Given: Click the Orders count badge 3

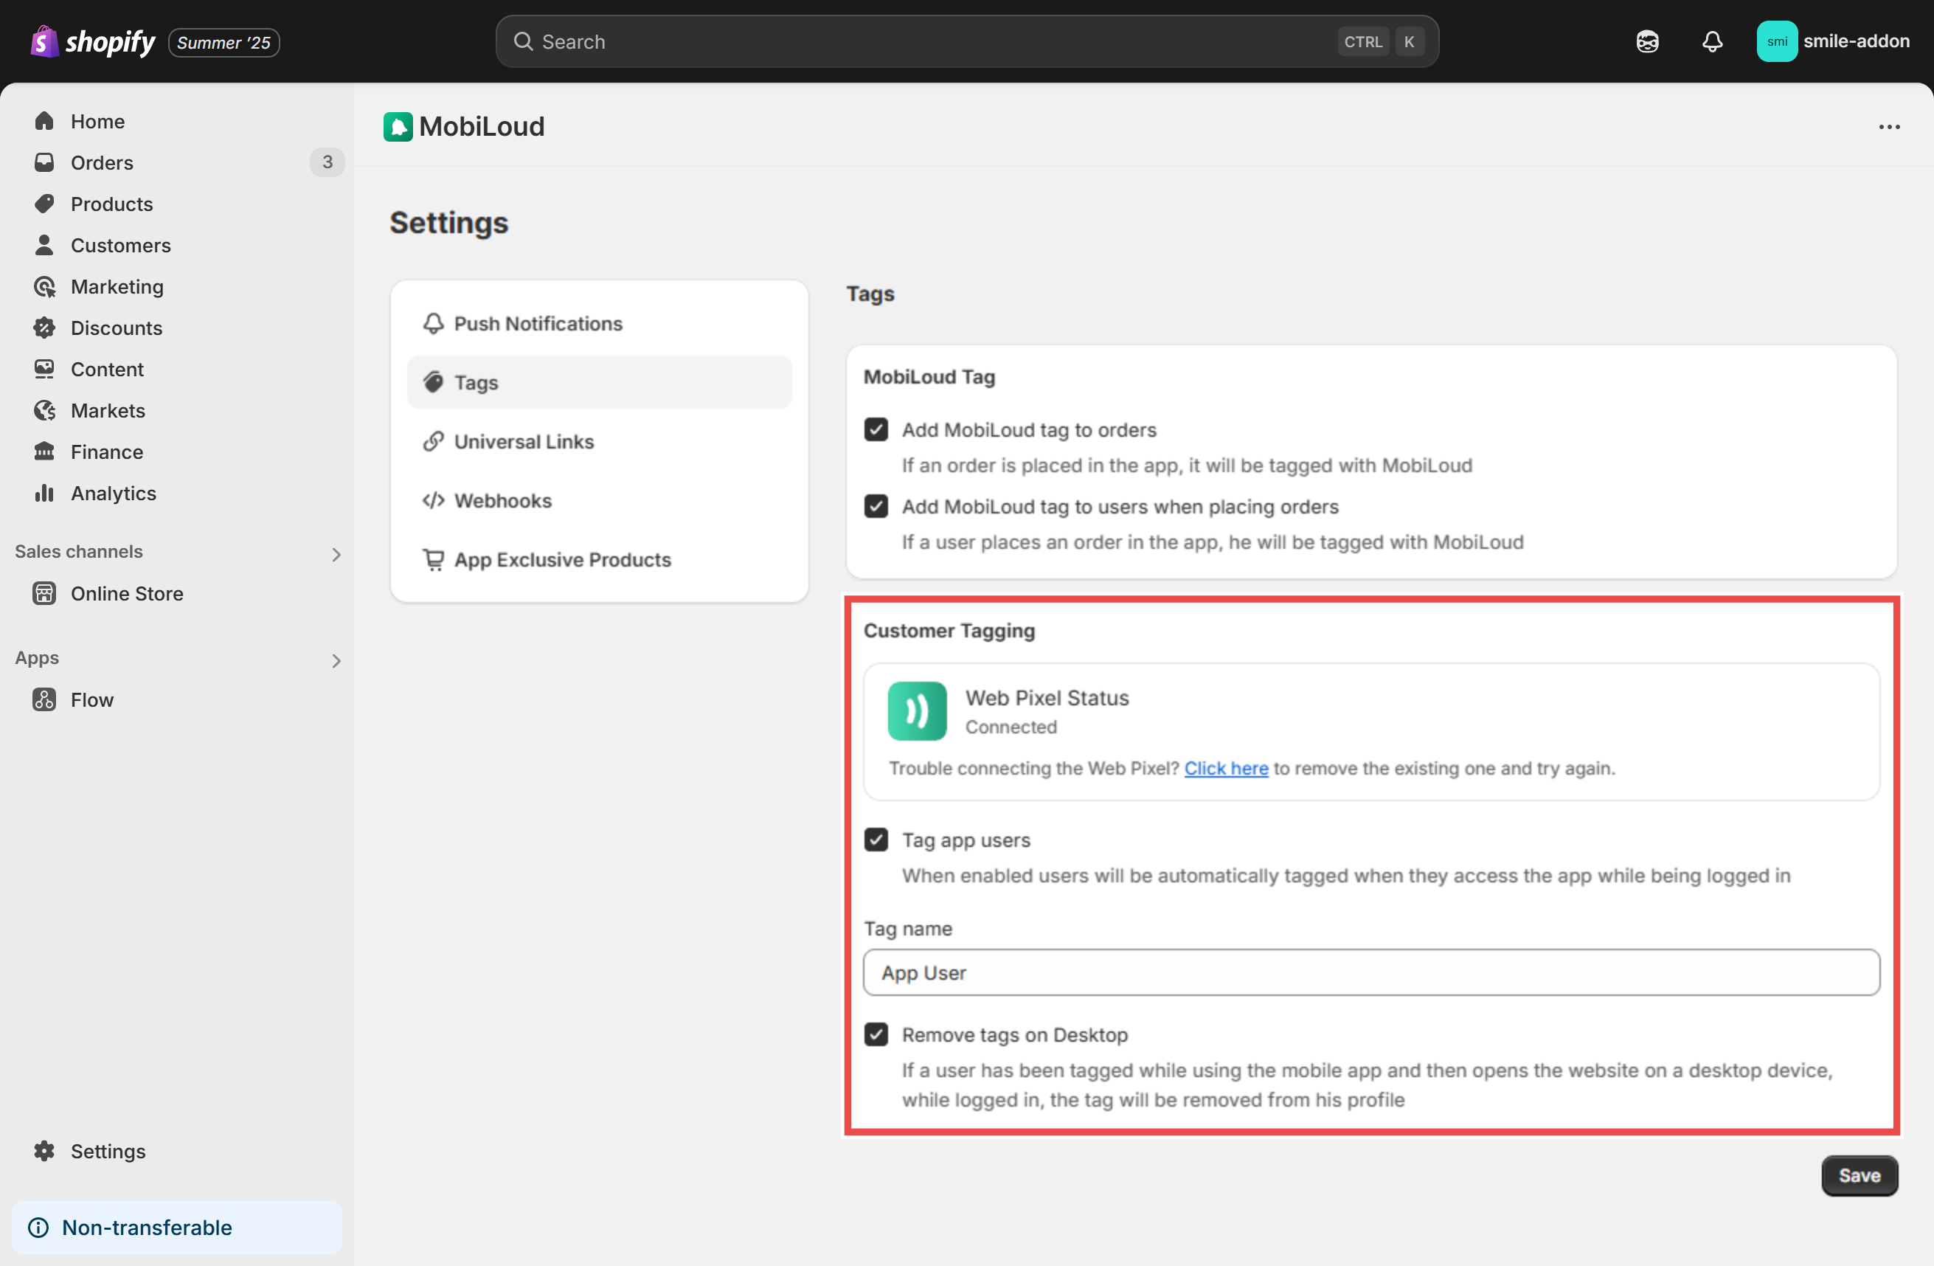Looking at the screenshot, I should 327,162.
